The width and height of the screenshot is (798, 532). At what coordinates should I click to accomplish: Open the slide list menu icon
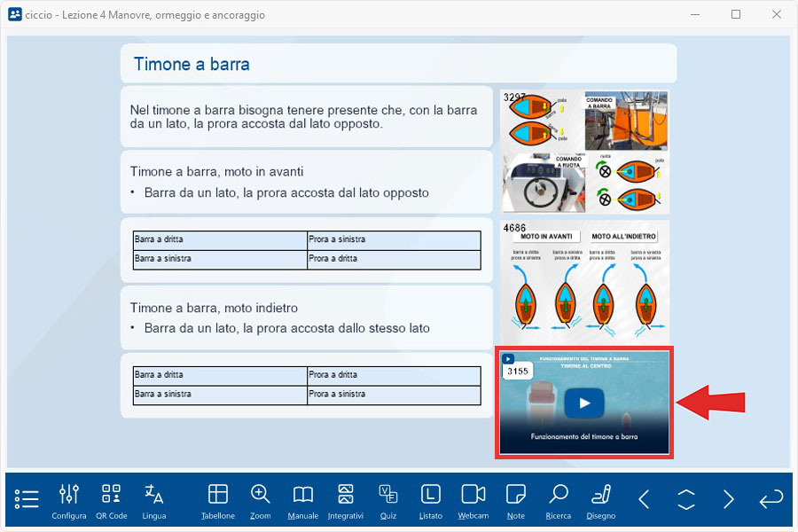tap(27, 499)
